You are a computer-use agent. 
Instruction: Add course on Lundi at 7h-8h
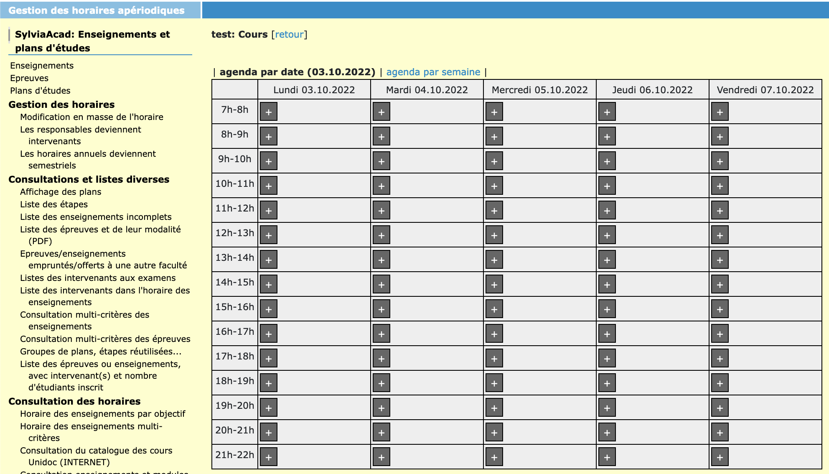point(269,112)
